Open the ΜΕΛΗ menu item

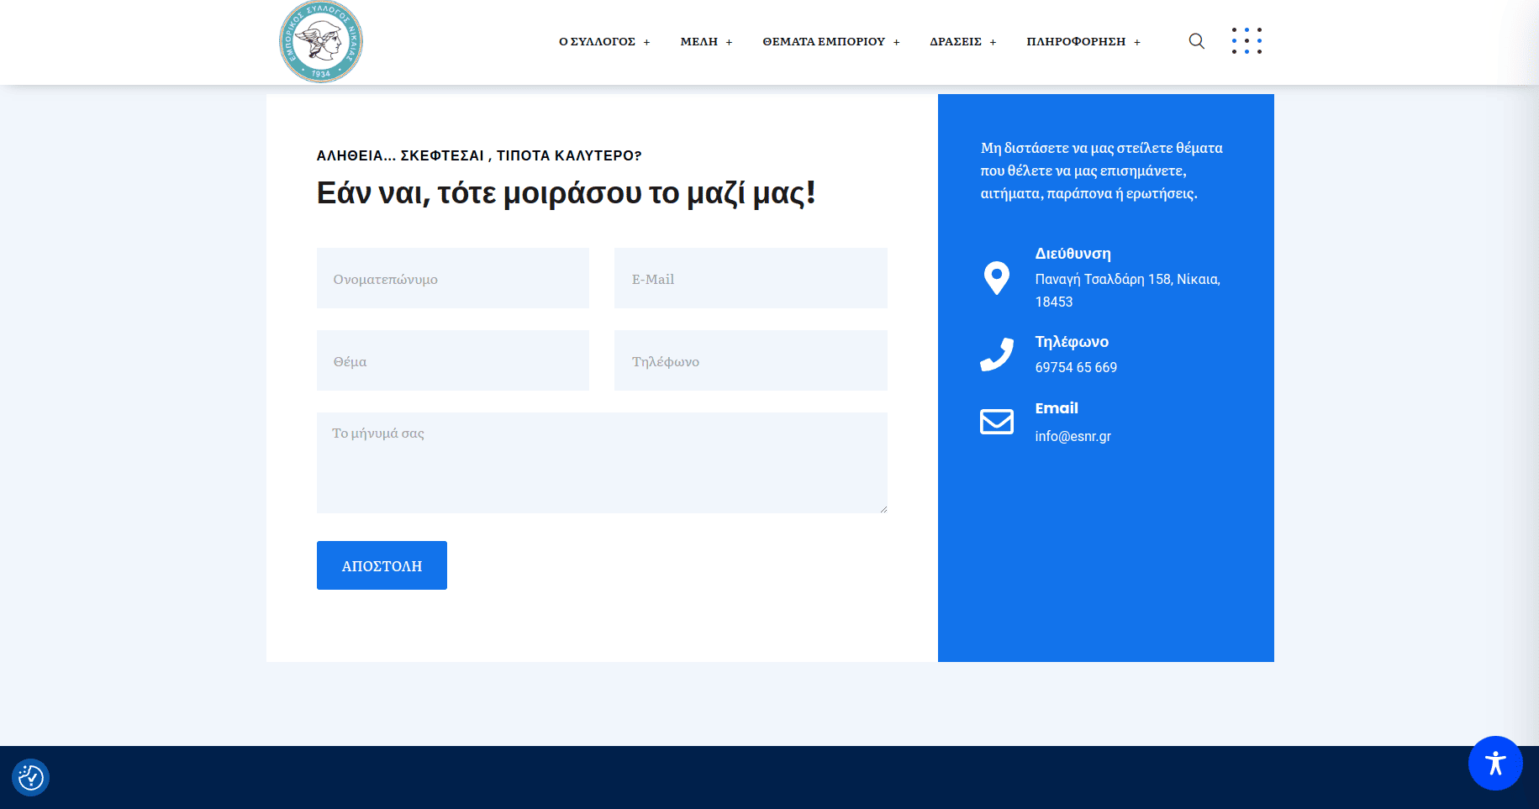click(x=698, y=42)
